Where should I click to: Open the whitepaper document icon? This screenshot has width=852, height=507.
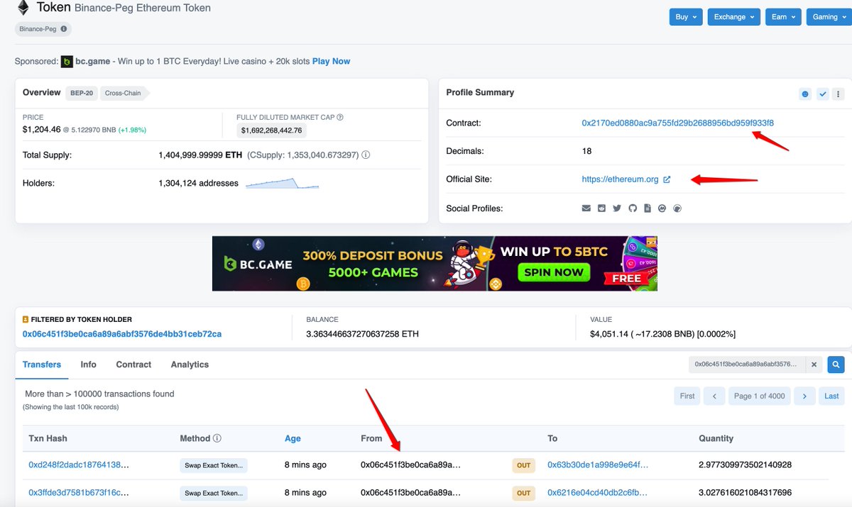tap(648, 208)
